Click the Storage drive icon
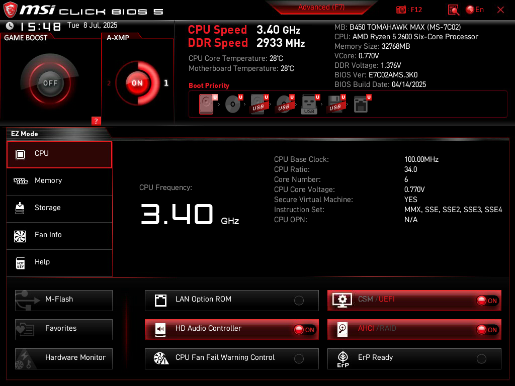515x386 pixels. [x=20, y=208]
